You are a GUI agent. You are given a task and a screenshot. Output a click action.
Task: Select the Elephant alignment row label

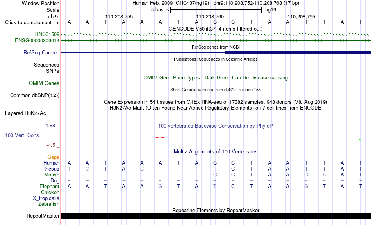click(x=50, y=187)
